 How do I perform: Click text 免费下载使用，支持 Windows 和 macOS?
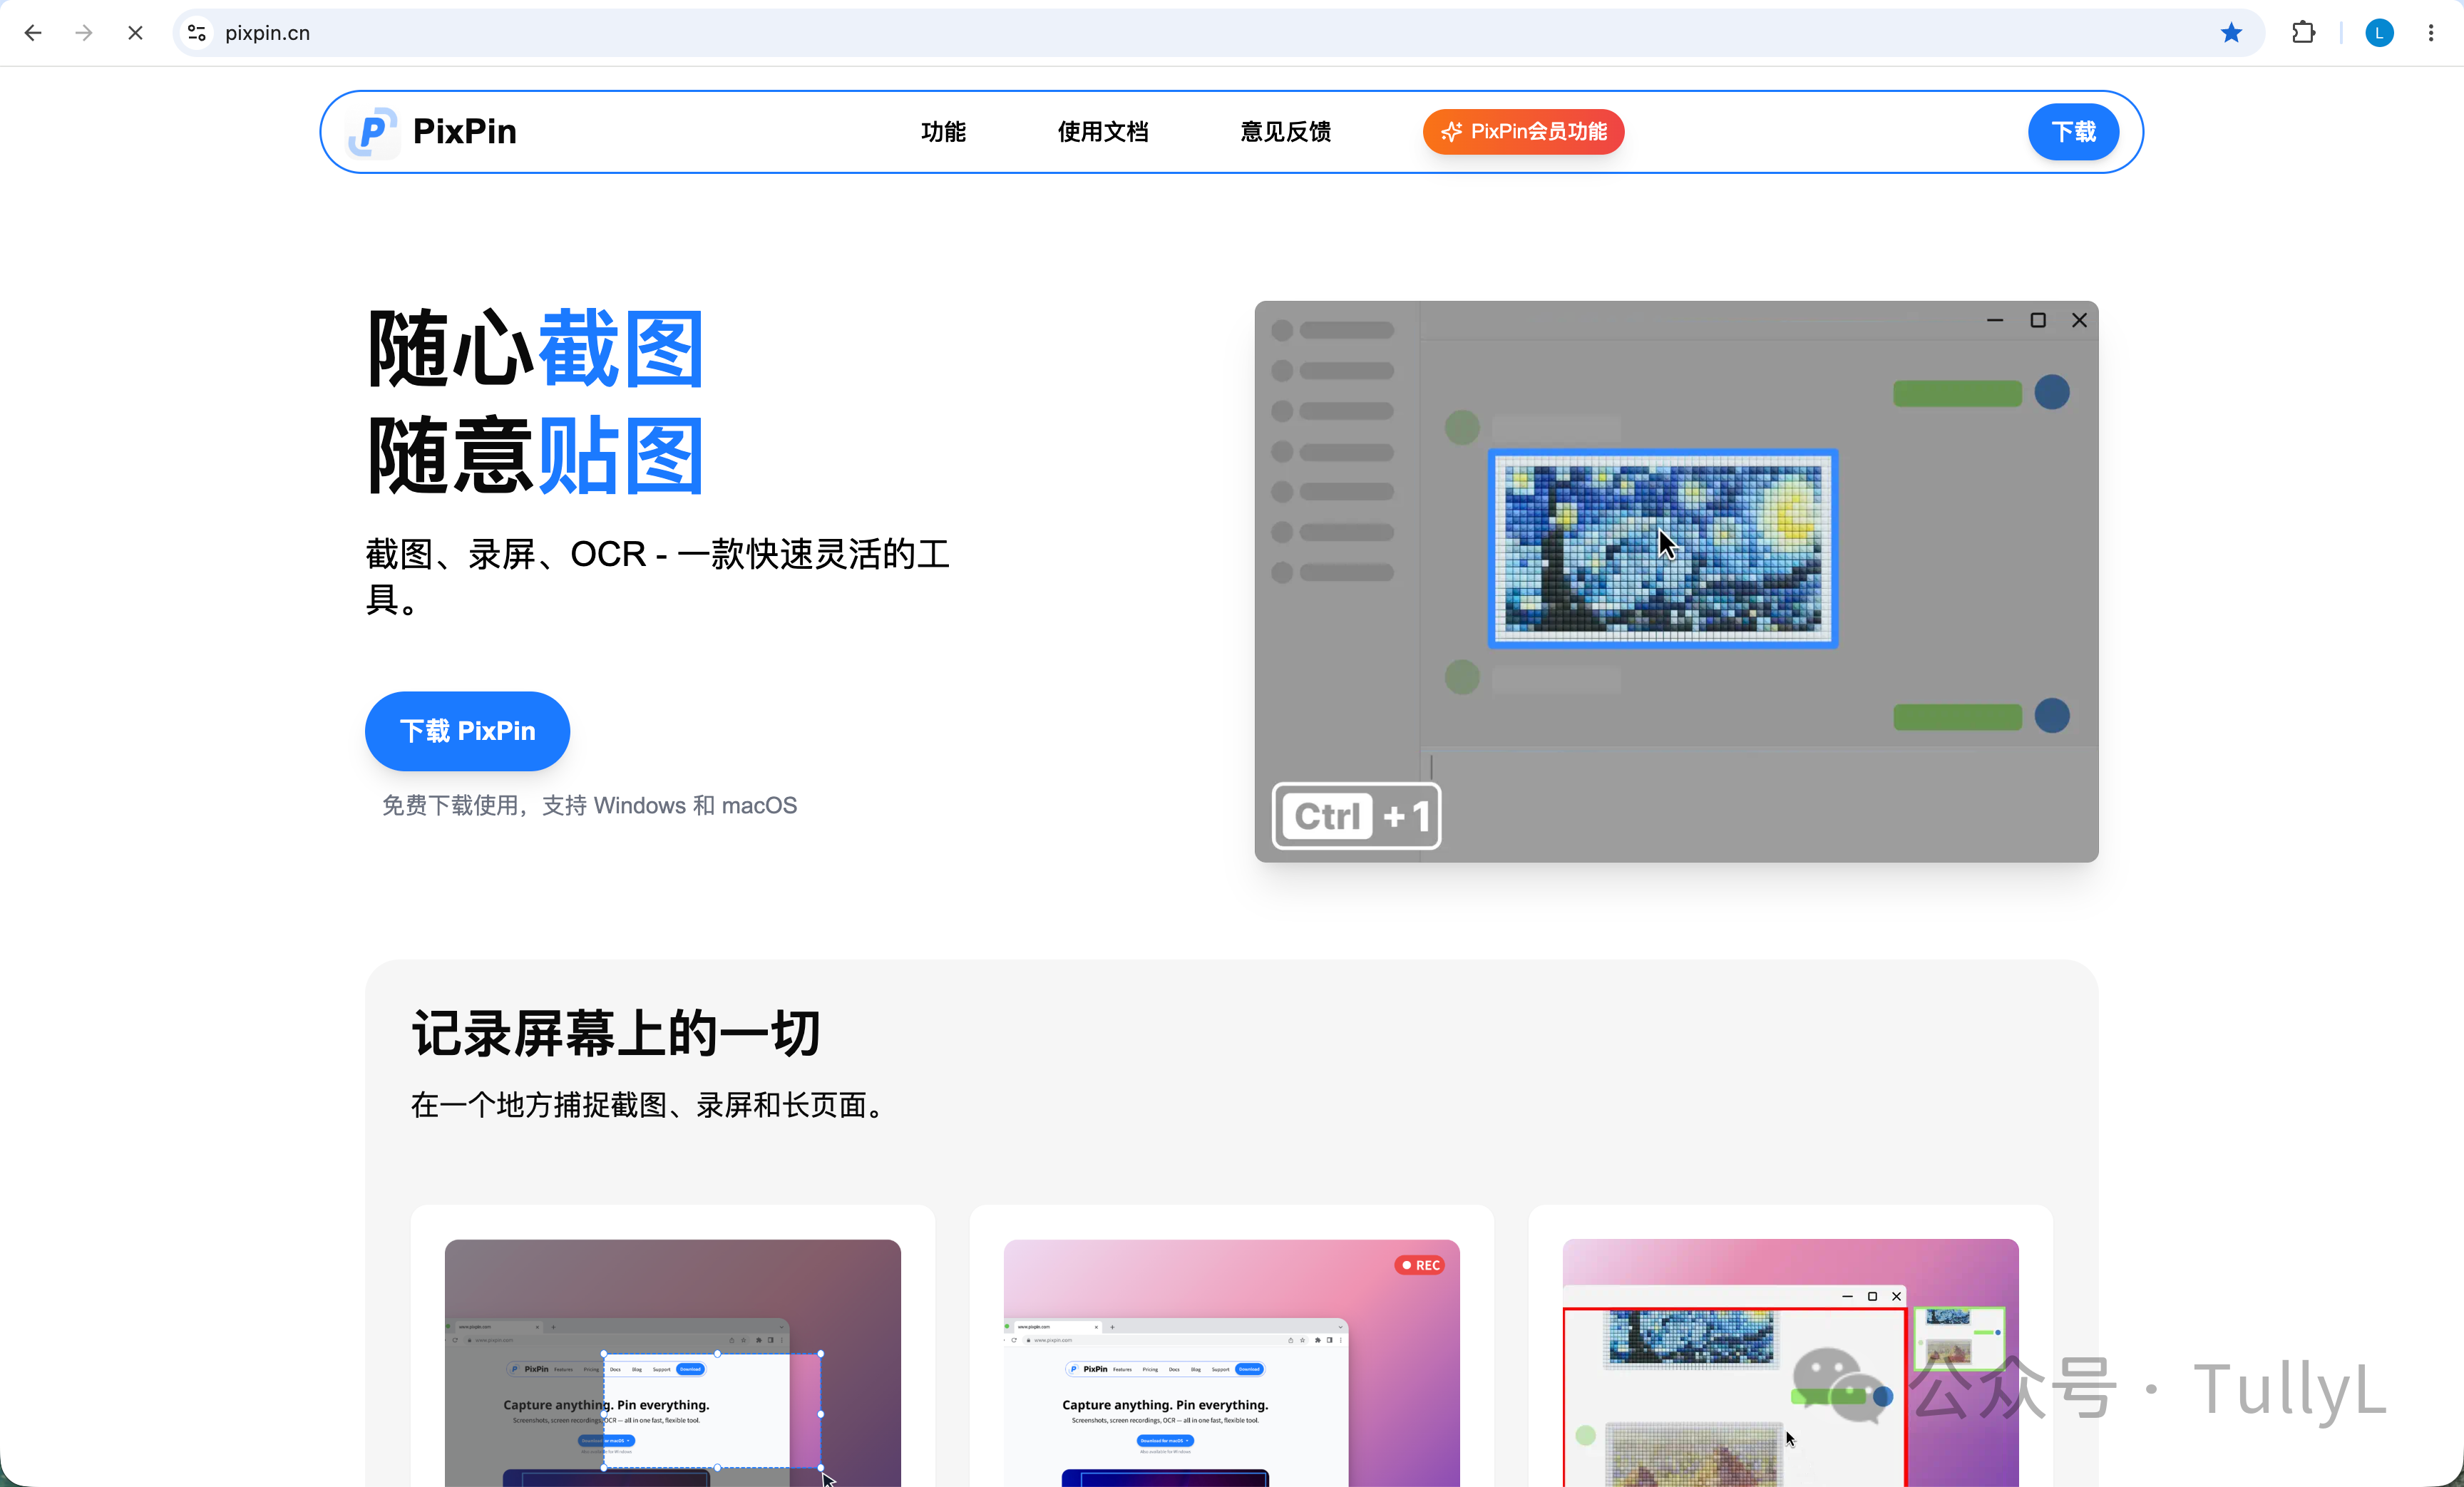pos(589,805)
